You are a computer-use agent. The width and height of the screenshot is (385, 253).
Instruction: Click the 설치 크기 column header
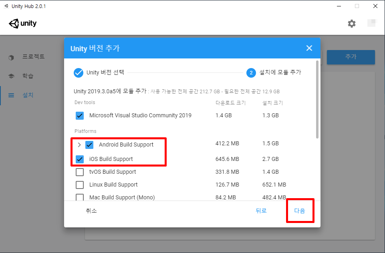tap(272, 103)
